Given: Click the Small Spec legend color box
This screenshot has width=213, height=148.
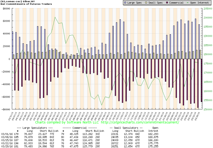Looking at the screenshot, I should [146, 2].
